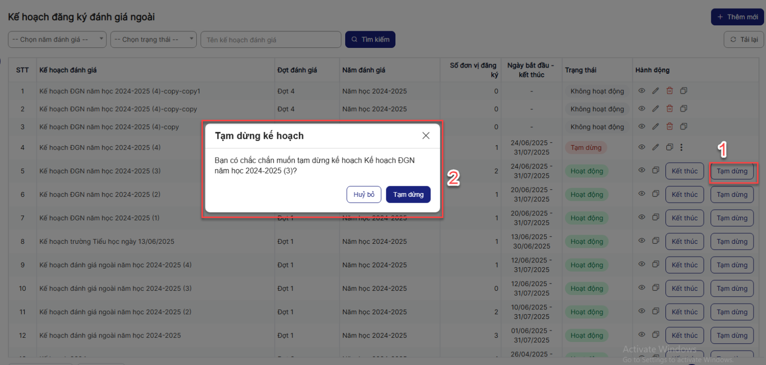Open the Chọn năm đánh giá dropdown
The image size is (766, 365).
pyautogui.click(x=57, y=39)
